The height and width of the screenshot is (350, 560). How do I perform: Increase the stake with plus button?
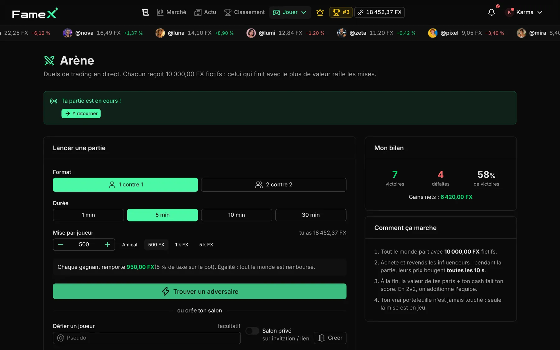107,245
